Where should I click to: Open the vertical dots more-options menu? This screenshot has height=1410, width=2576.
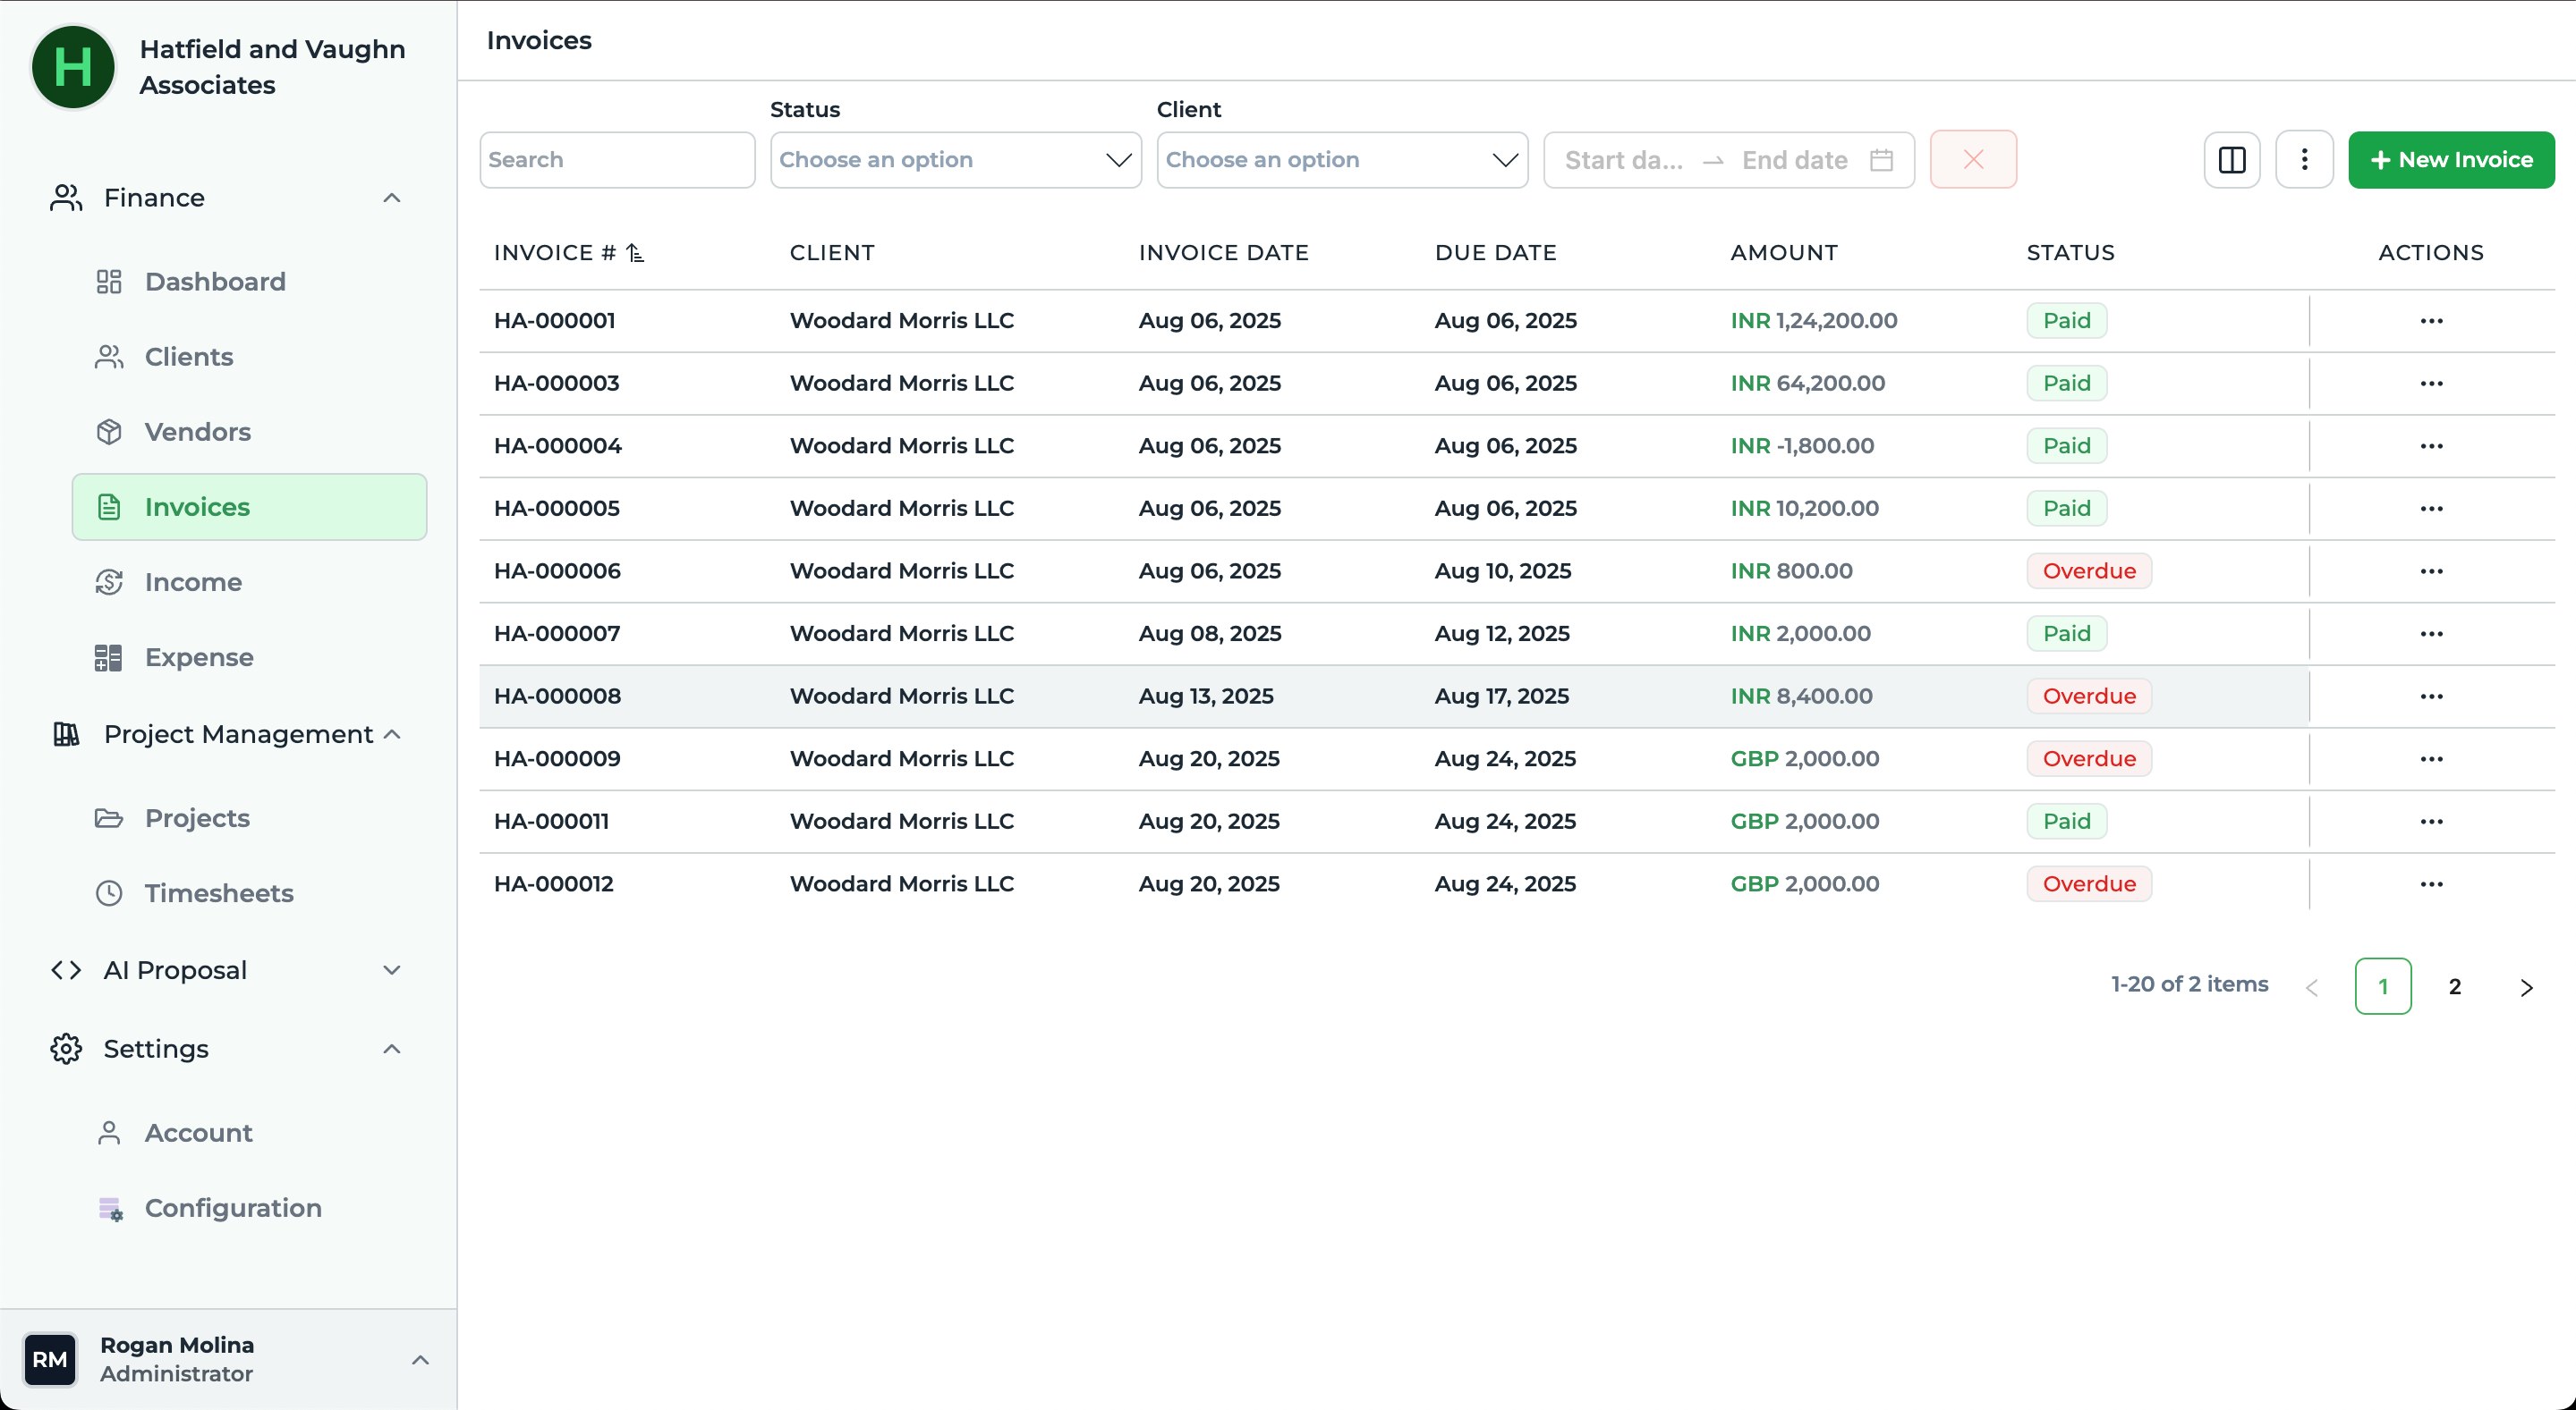pyautogui.click(x=2304, y=160)
